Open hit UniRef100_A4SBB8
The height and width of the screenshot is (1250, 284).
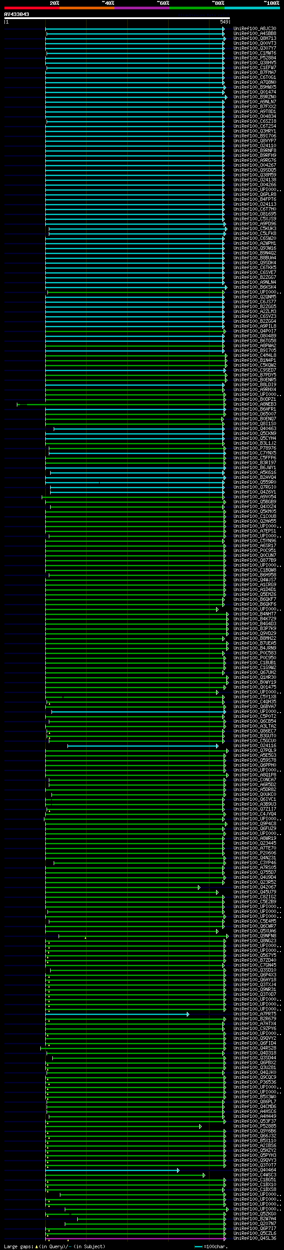pos(255,34)
